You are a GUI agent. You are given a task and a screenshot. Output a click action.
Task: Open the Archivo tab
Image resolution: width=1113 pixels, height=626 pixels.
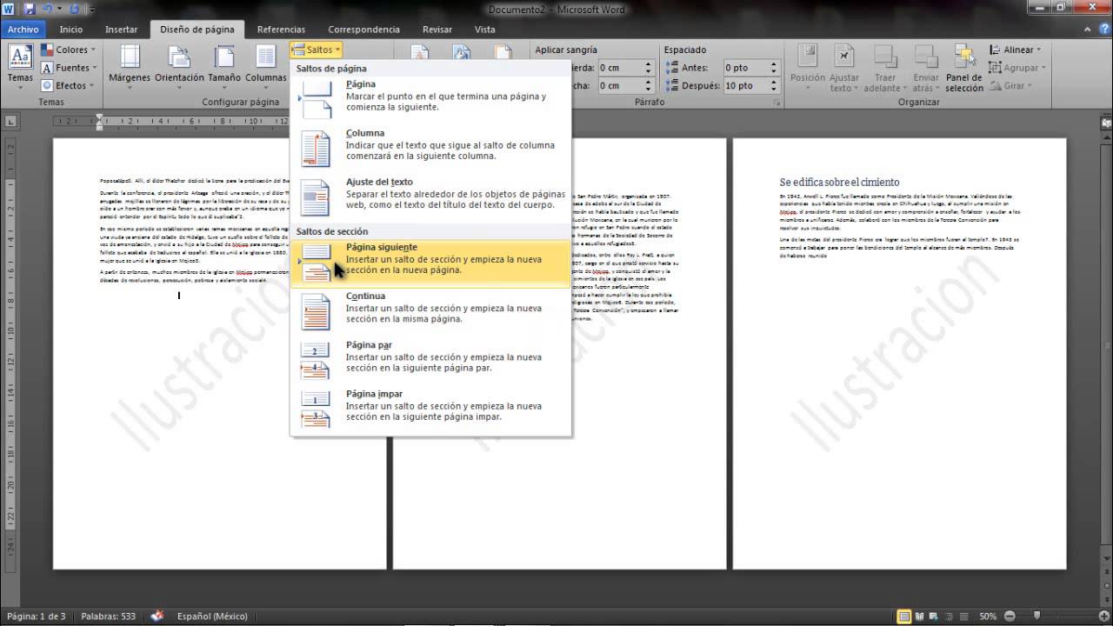[x=23, y=29]
